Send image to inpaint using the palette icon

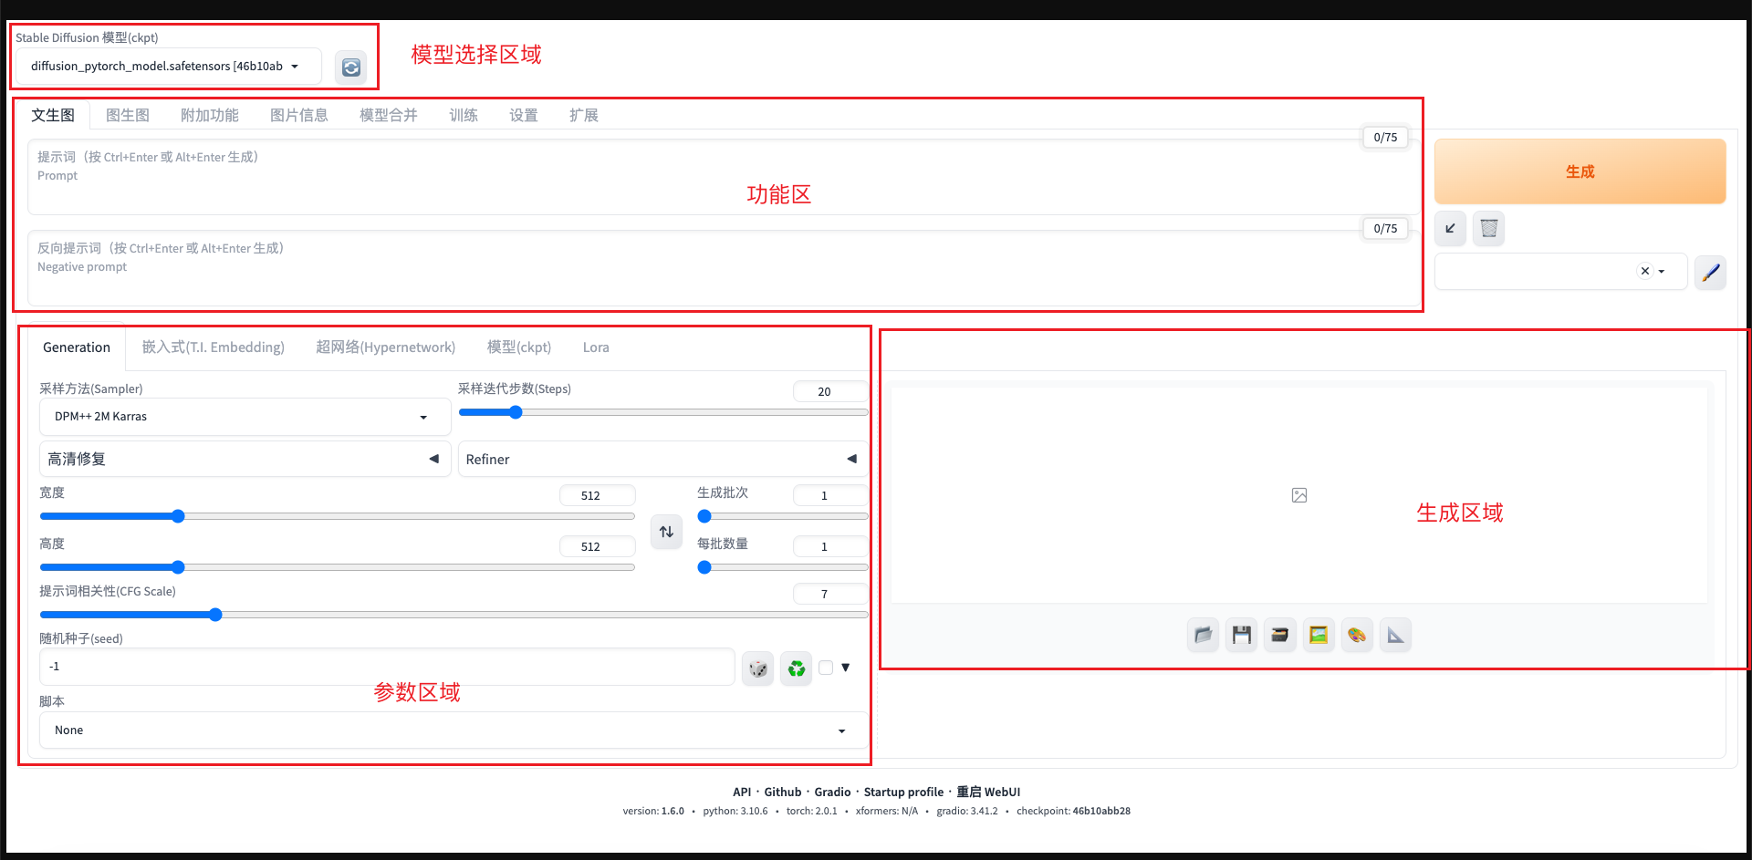pyautogui.click(x=1357, y=635)
